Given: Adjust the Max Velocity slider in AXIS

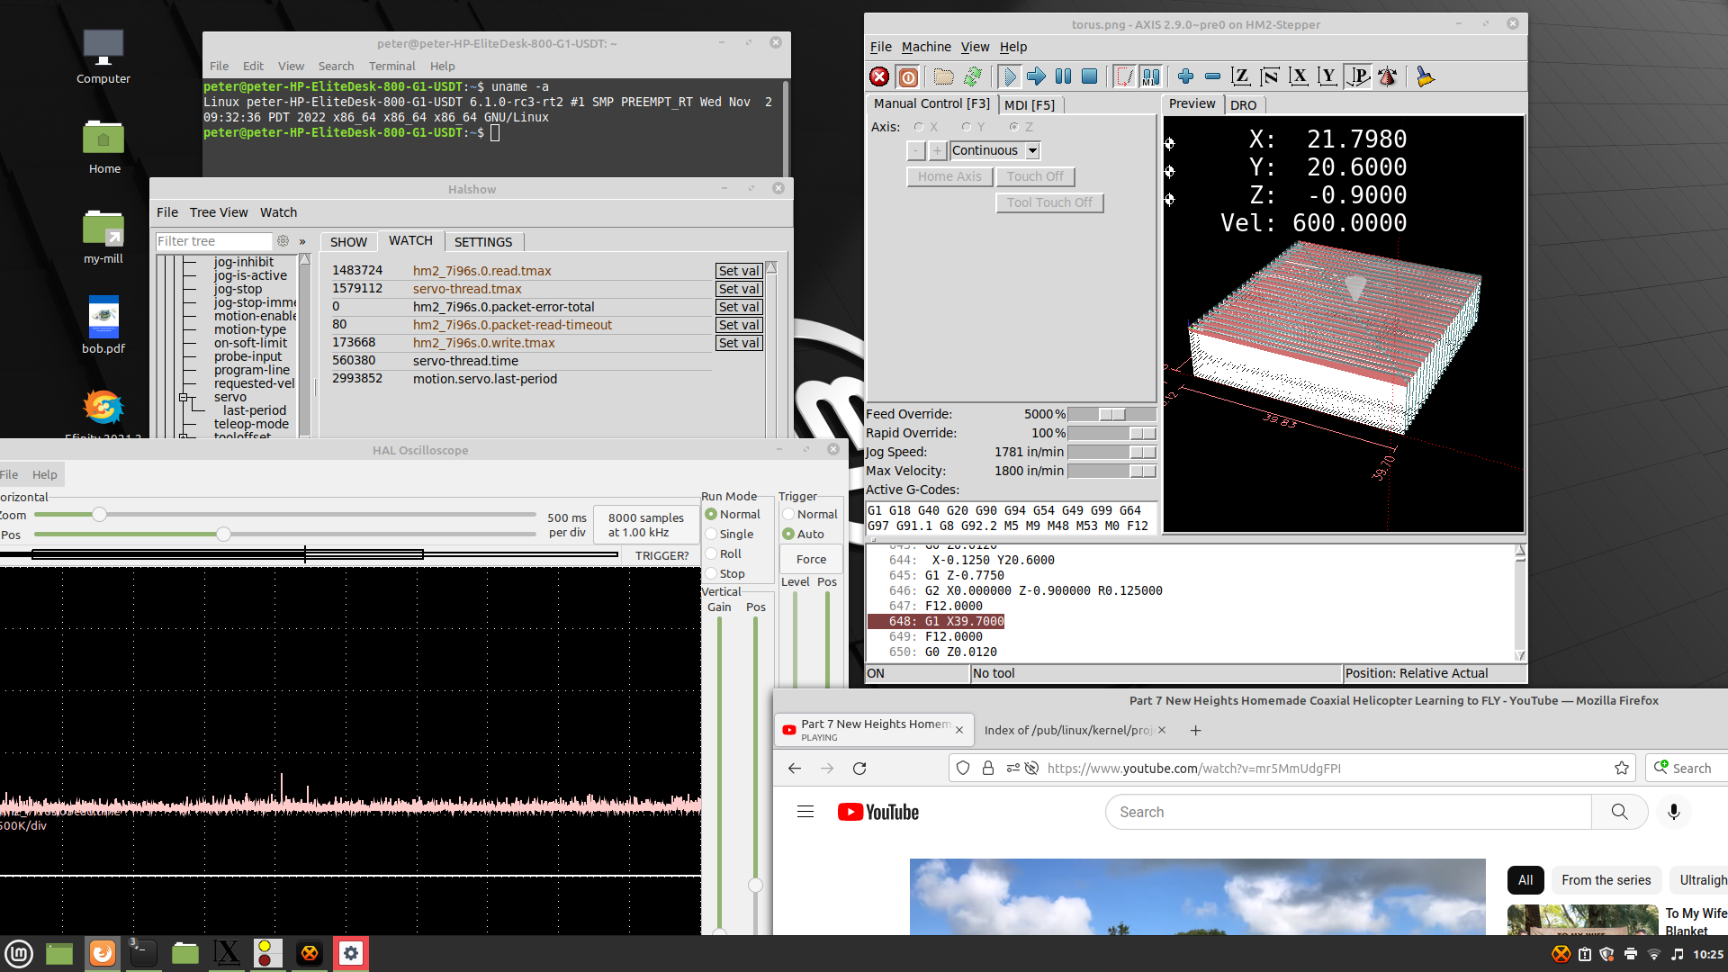Looking at the screenshot, I should (x=1111, y=472).
